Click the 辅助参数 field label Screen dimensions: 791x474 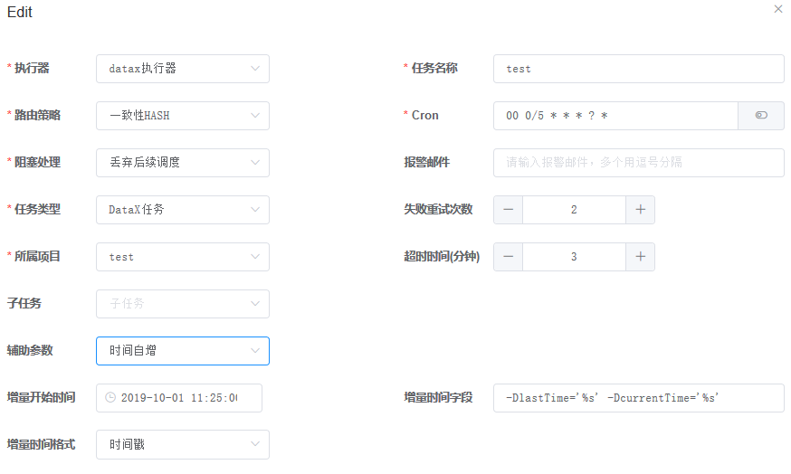pyautogui.click(x=30, y=350)
